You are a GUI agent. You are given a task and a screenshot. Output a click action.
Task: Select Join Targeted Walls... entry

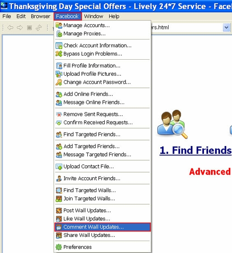pos(102,199)
